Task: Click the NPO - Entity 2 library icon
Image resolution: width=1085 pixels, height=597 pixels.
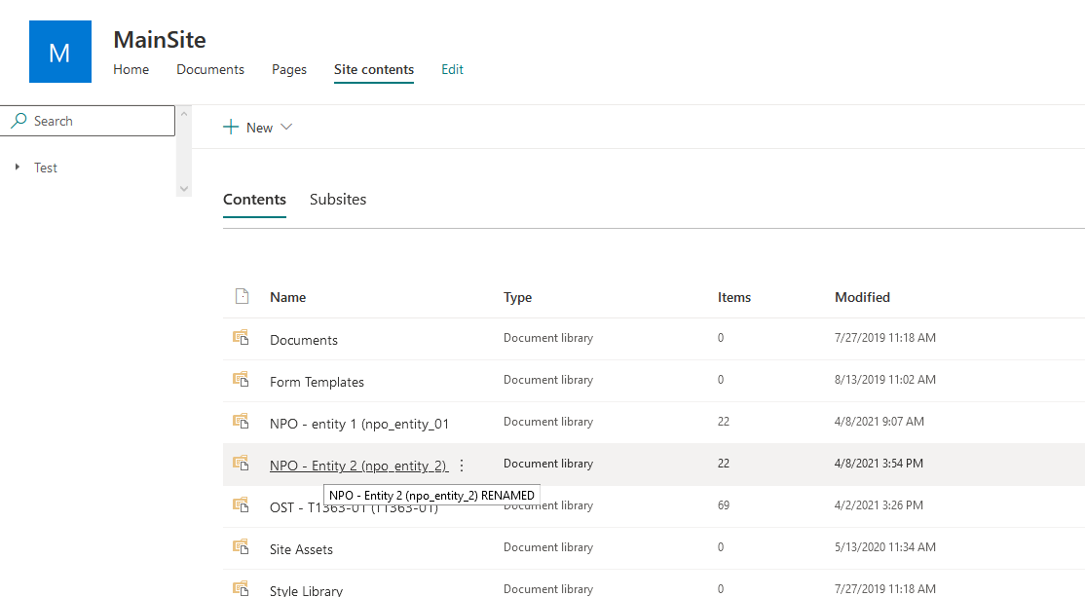Action: coord(241,463)
